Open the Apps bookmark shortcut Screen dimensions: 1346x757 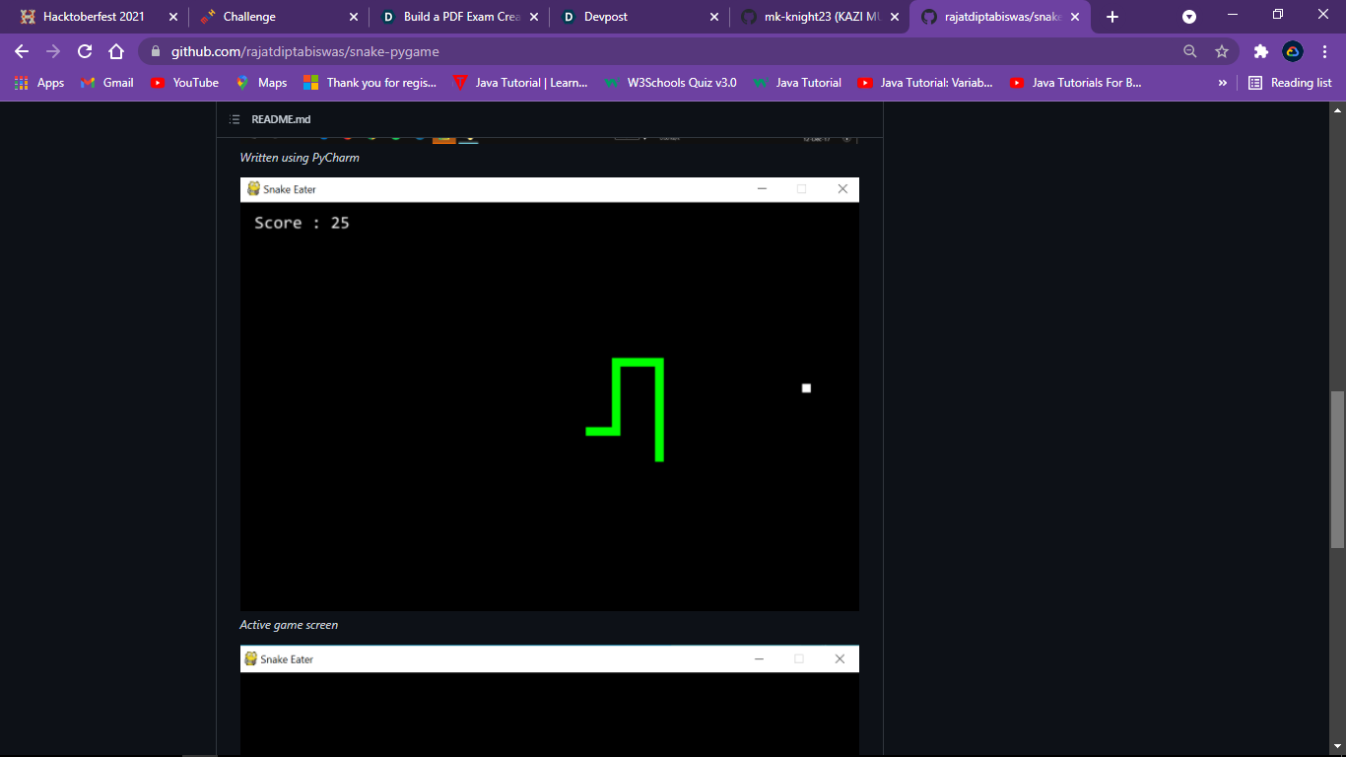pos(39,83)
